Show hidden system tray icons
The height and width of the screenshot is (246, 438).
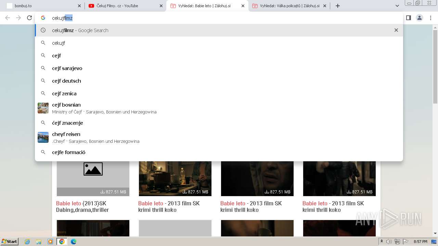pos(382,242)
